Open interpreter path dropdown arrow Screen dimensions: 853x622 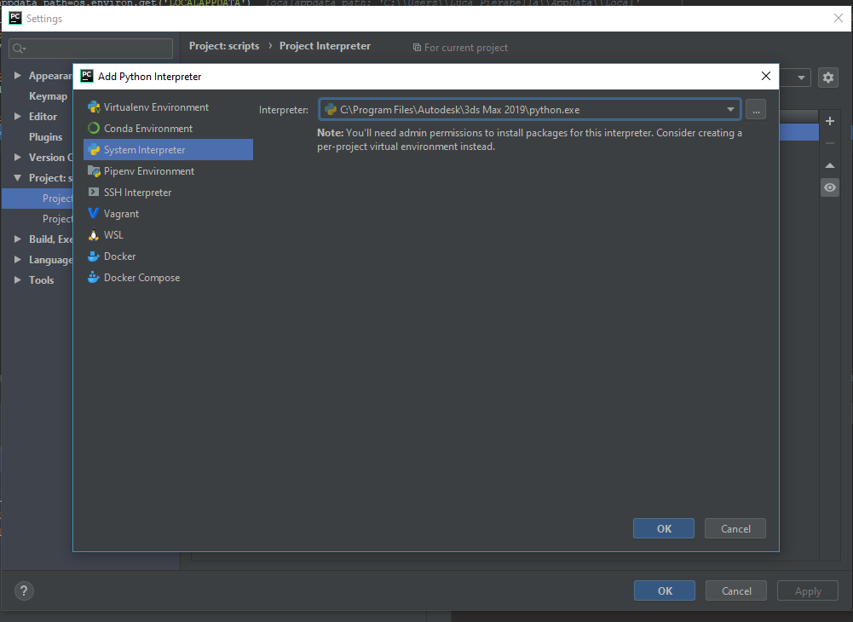coord(730,109)
